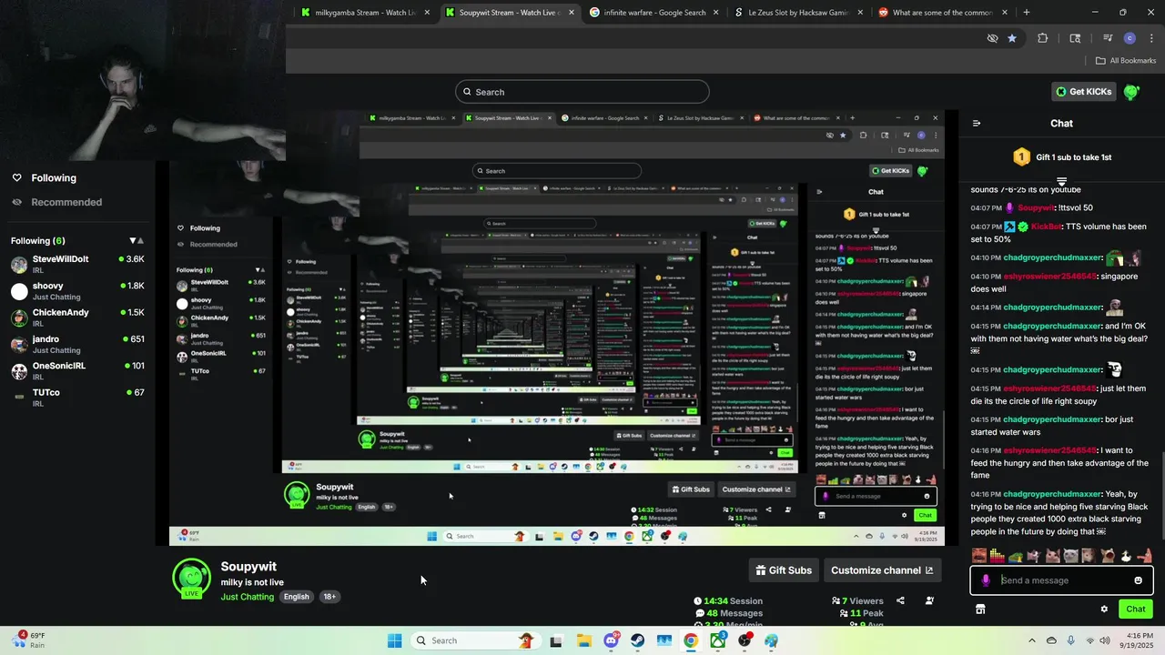Open the All Bookmarks folder

pyautogui.click(x=1126, y=61)
